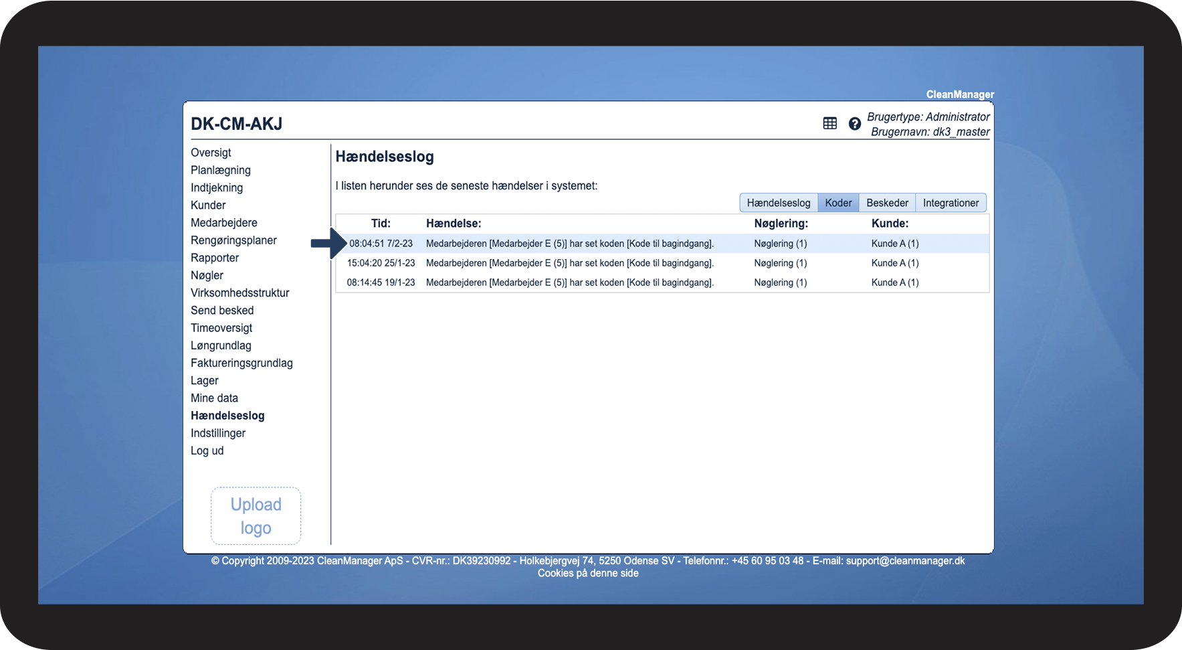Viewport: 1182px width, 650px height.
Task: Click the help question mark icon
Action: click(x=854, y=124)
